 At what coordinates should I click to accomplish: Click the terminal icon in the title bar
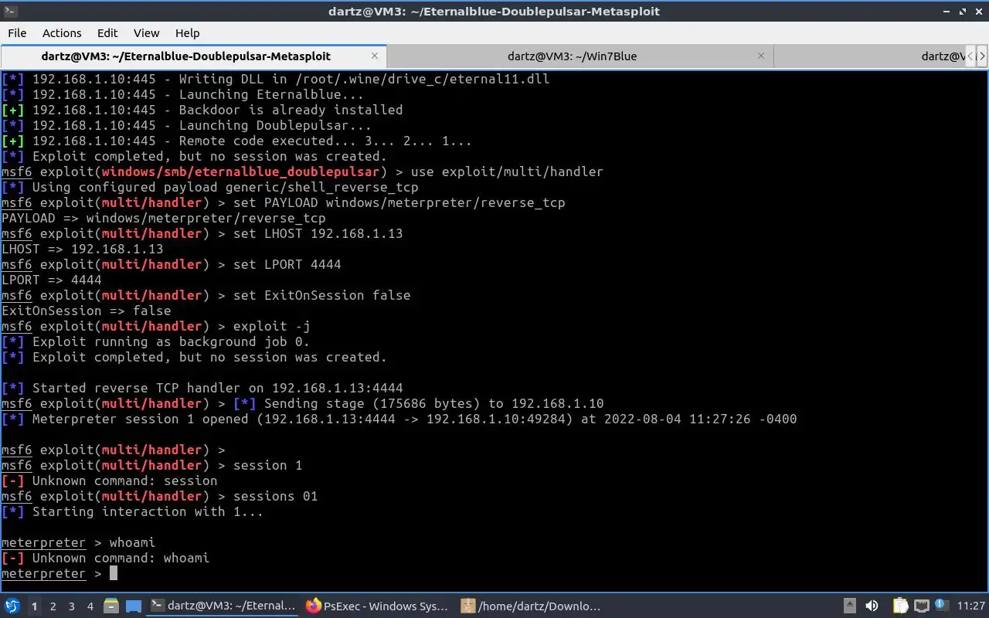[x=10, y=11]
